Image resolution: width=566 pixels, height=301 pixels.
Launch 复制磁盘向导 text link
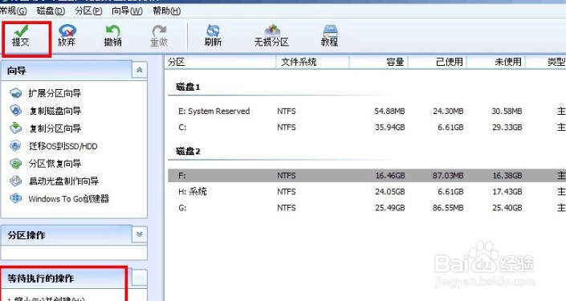click(55, 111)
